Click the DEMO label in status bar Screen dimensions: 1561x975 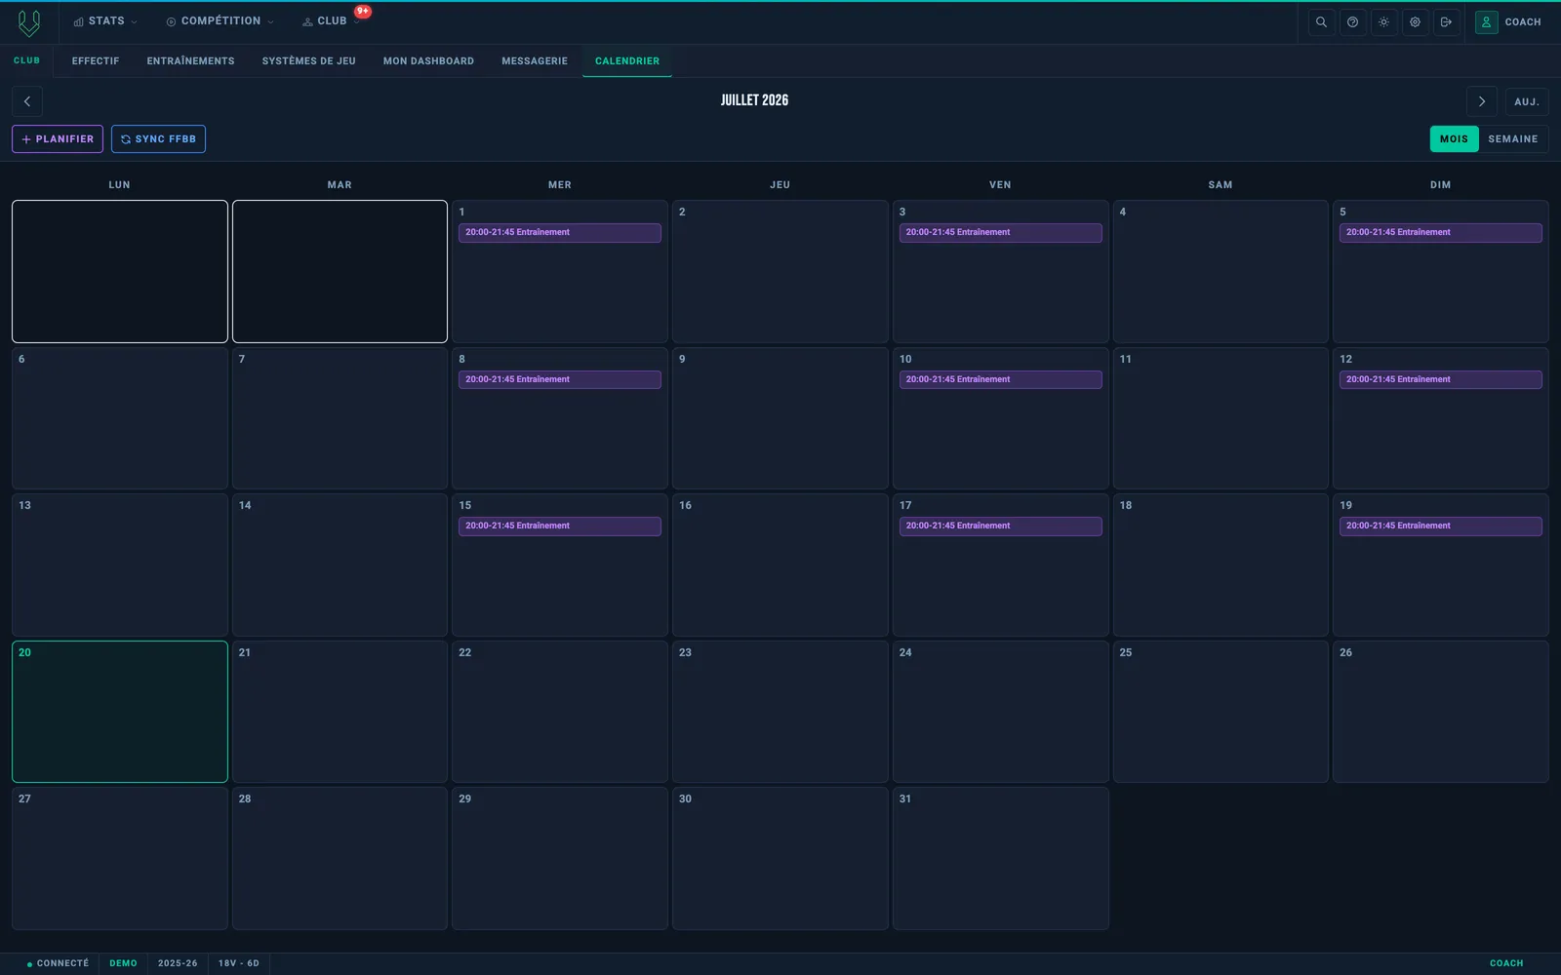click(x=123, y=963)
